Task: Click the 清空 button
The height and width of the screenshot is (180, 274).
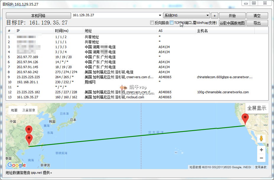Action: (257, 16)
